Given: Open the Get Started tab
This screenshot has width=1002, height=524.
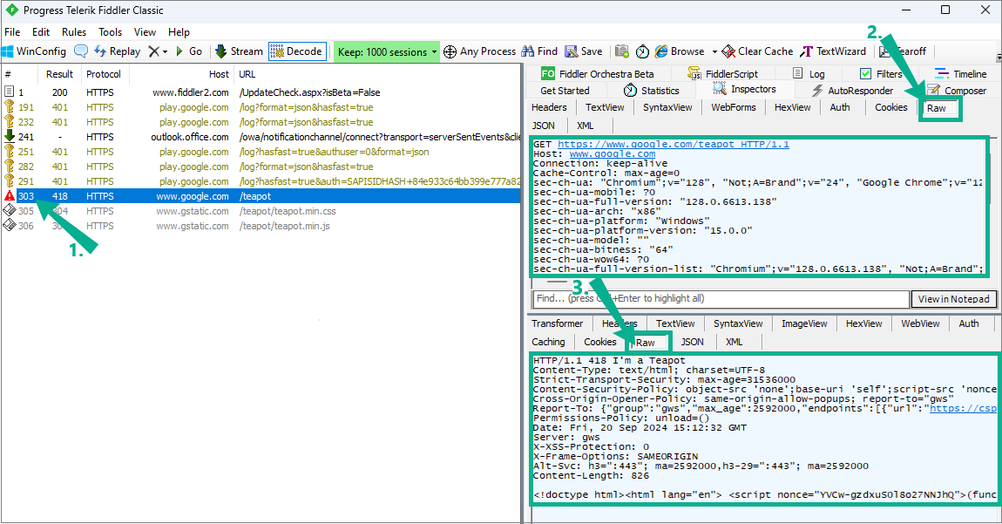Looking at the screenshot, I should coord(565,90).
